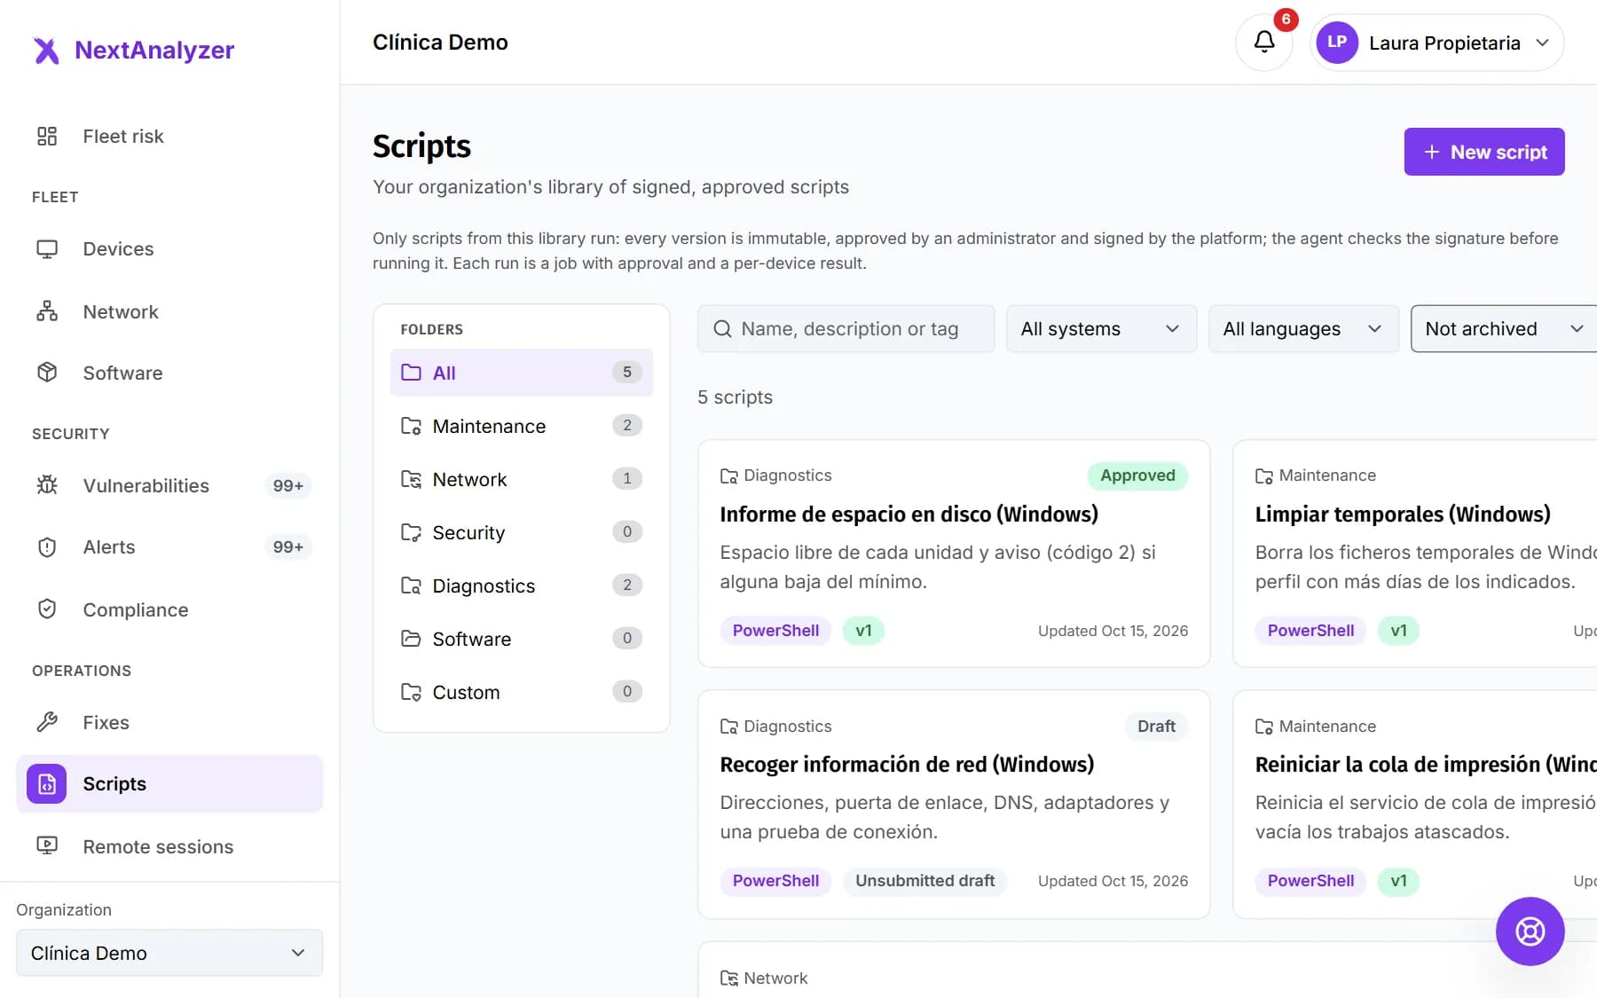
Task: Open the help lifebuoy floating button
Action: 1530,931
